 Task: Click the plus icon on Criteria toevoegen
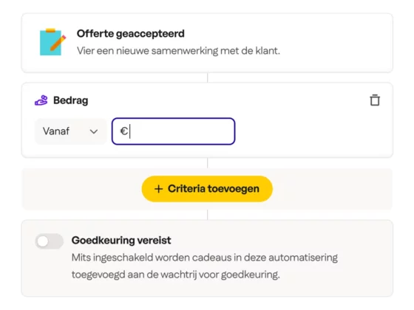[158, 189]
